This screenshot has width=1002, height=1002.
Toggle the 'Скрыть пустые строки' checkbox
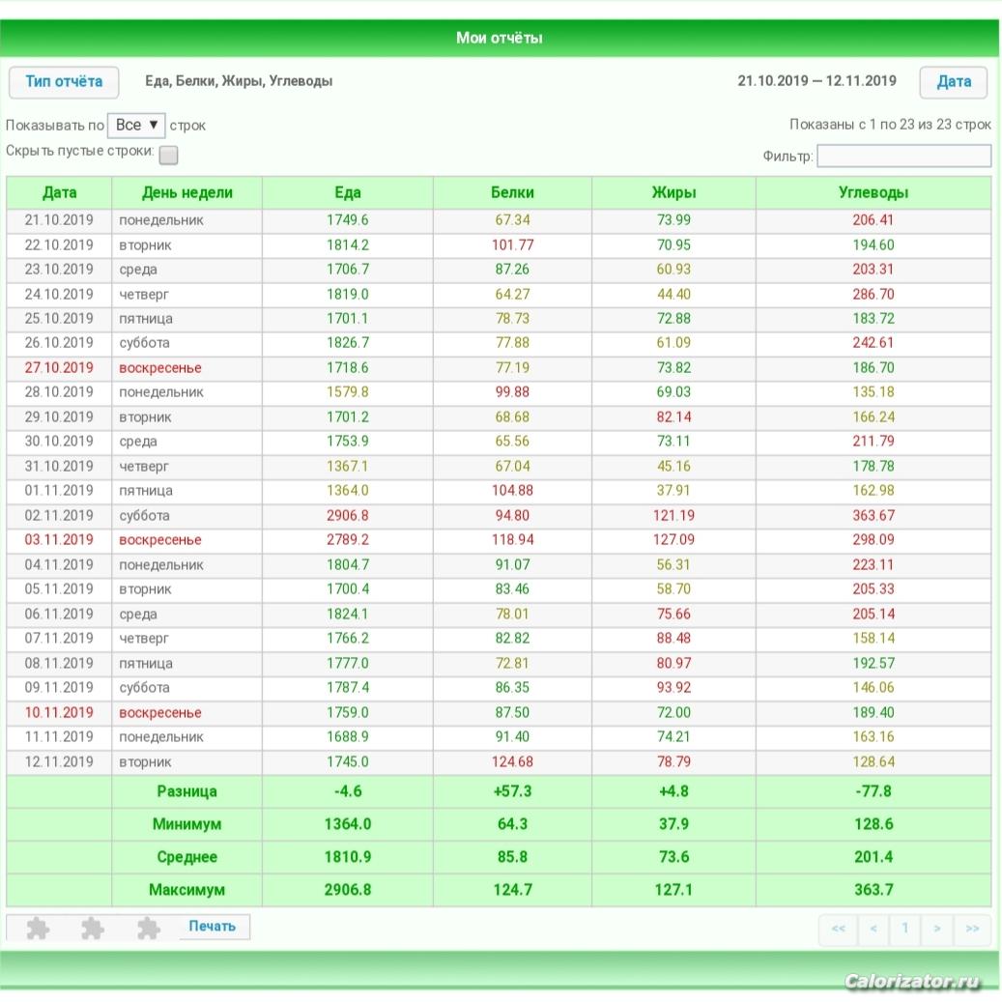coord(168,155)
